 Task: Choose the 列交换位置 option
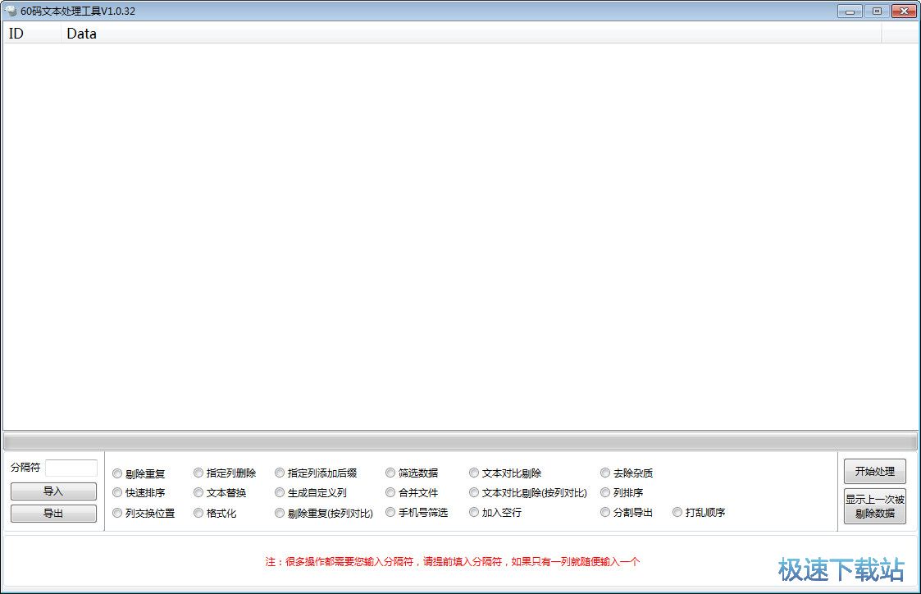[x=117, y=513]
